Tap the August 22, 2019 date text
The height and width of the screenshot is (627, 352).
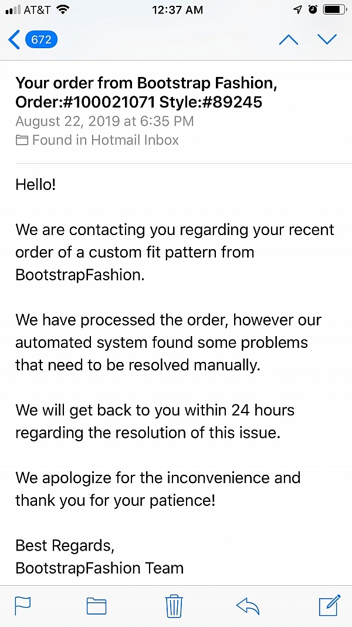point(104,122)
